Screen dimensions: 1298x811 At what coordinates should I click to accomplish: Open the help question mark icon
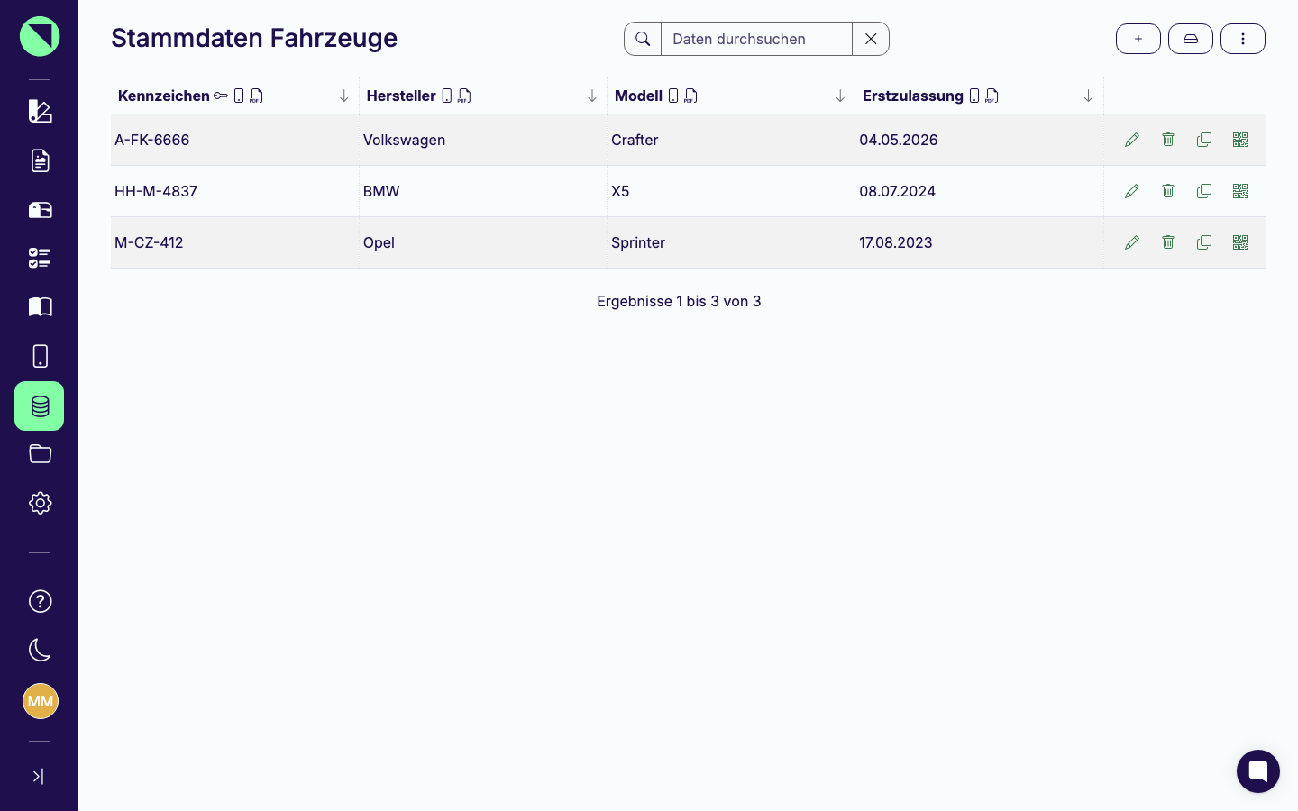coord(40,601)
